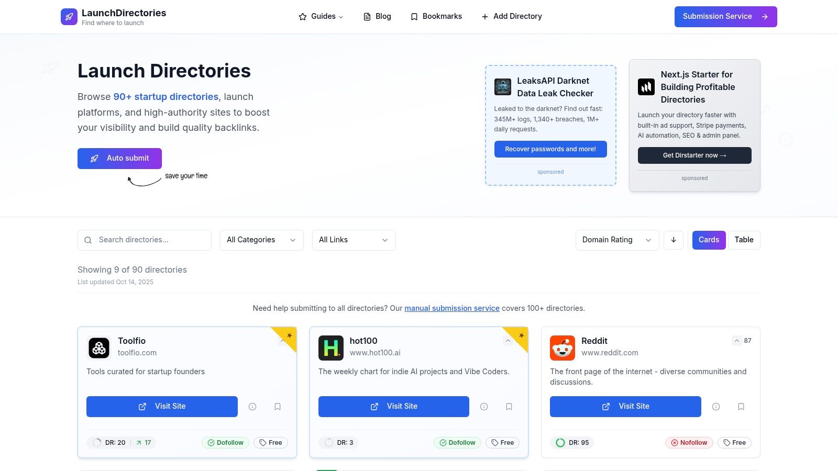Viewport: 838px width, 471px height.
Task: Switch the view to Table mode
Action: pos(744,240)
